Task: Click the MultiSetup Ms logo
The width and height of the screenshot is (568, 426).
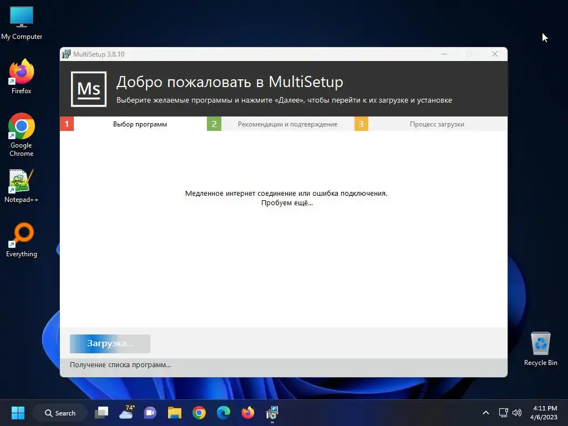Action: [89, 89]
